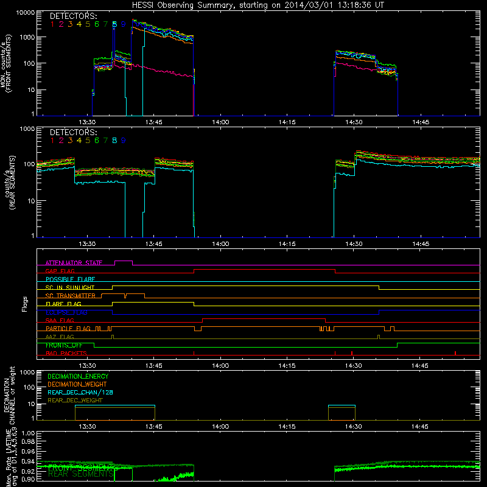Select detector 9 in rear segments legend
The width and height of the screenshot is (487, 487).
click(124, 141)
